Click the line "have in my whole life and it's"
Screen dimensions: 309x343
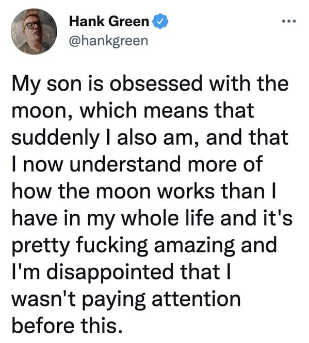152,218
